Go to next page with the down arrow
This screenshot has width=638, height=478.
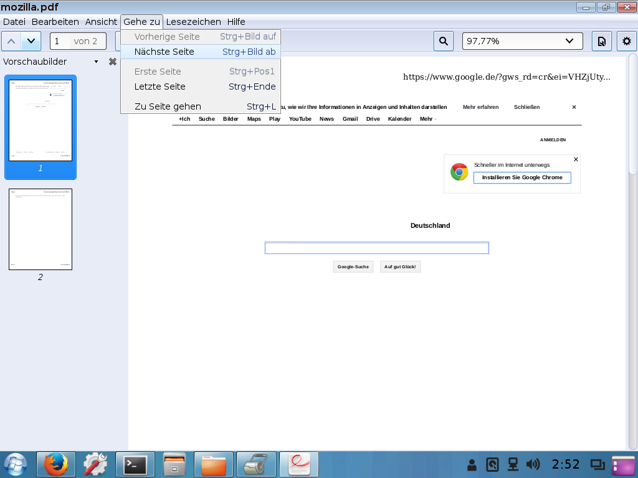(31, 41)
